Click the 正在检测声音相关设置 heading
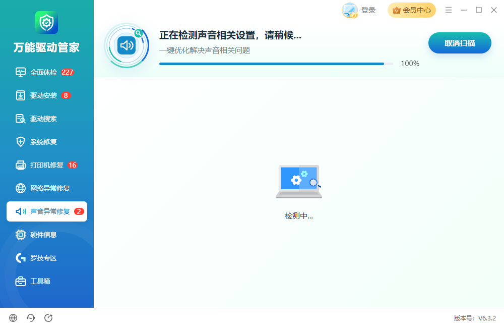The width and height of the screenshot is (504, 328). (230, 35)
